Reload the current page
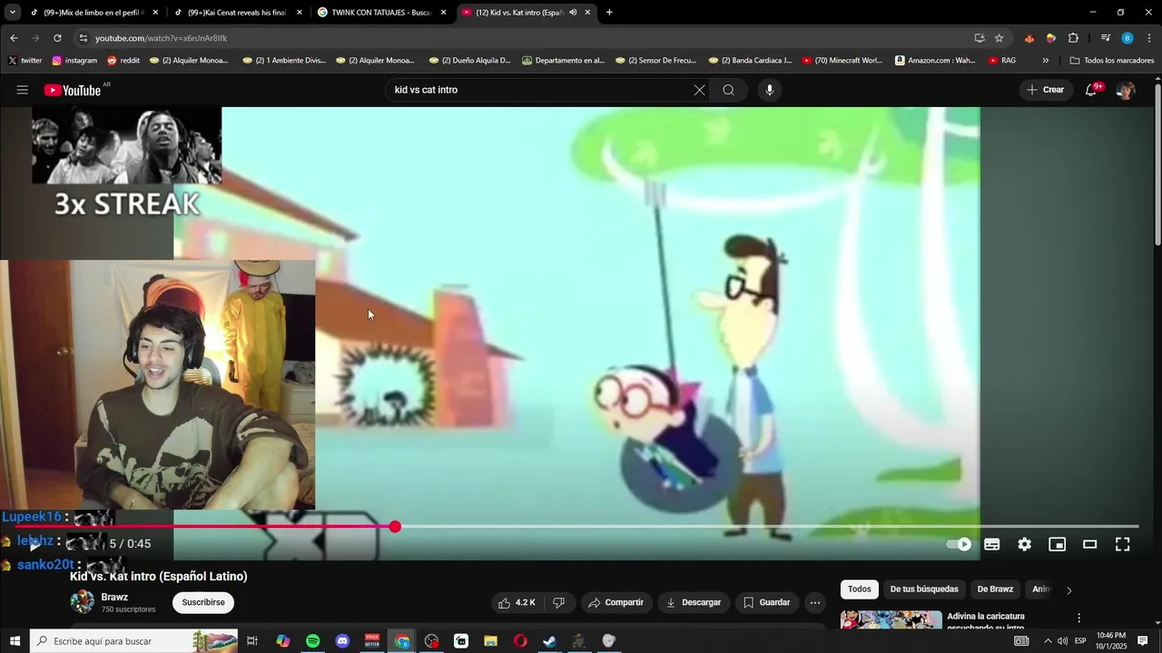The width and height of the screenshot is (1162, 653). [57, 38]
